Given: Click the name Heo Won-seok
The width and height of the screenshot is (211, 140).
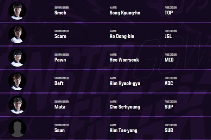Looking at the screenshot, I should (x=124, y=60).
